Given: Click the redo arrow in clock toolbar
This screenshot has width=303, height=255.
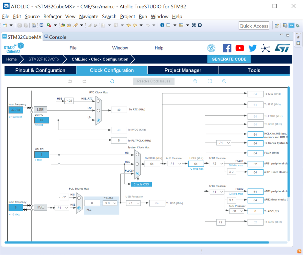Looking at the screenshot, I should (84, 81).
